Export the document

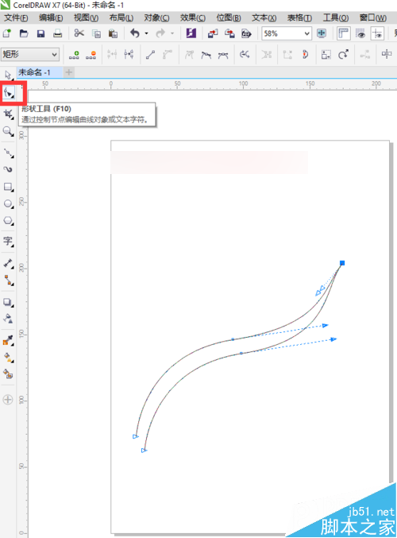point(229,33)
